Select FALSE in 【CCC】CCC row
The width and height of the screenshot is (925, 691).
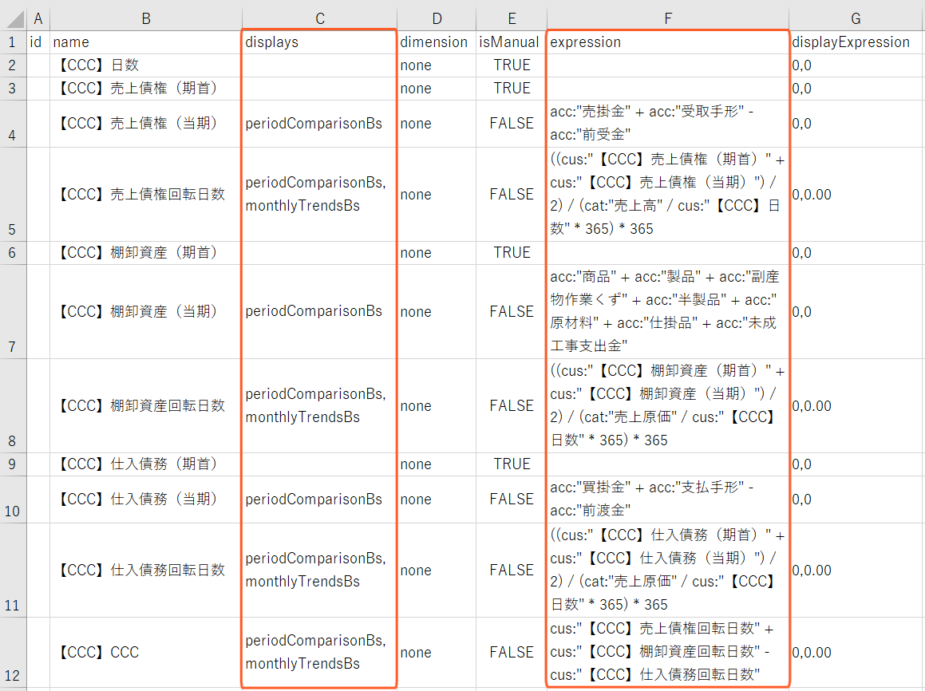pyautogui.click(x=512, y=652)
